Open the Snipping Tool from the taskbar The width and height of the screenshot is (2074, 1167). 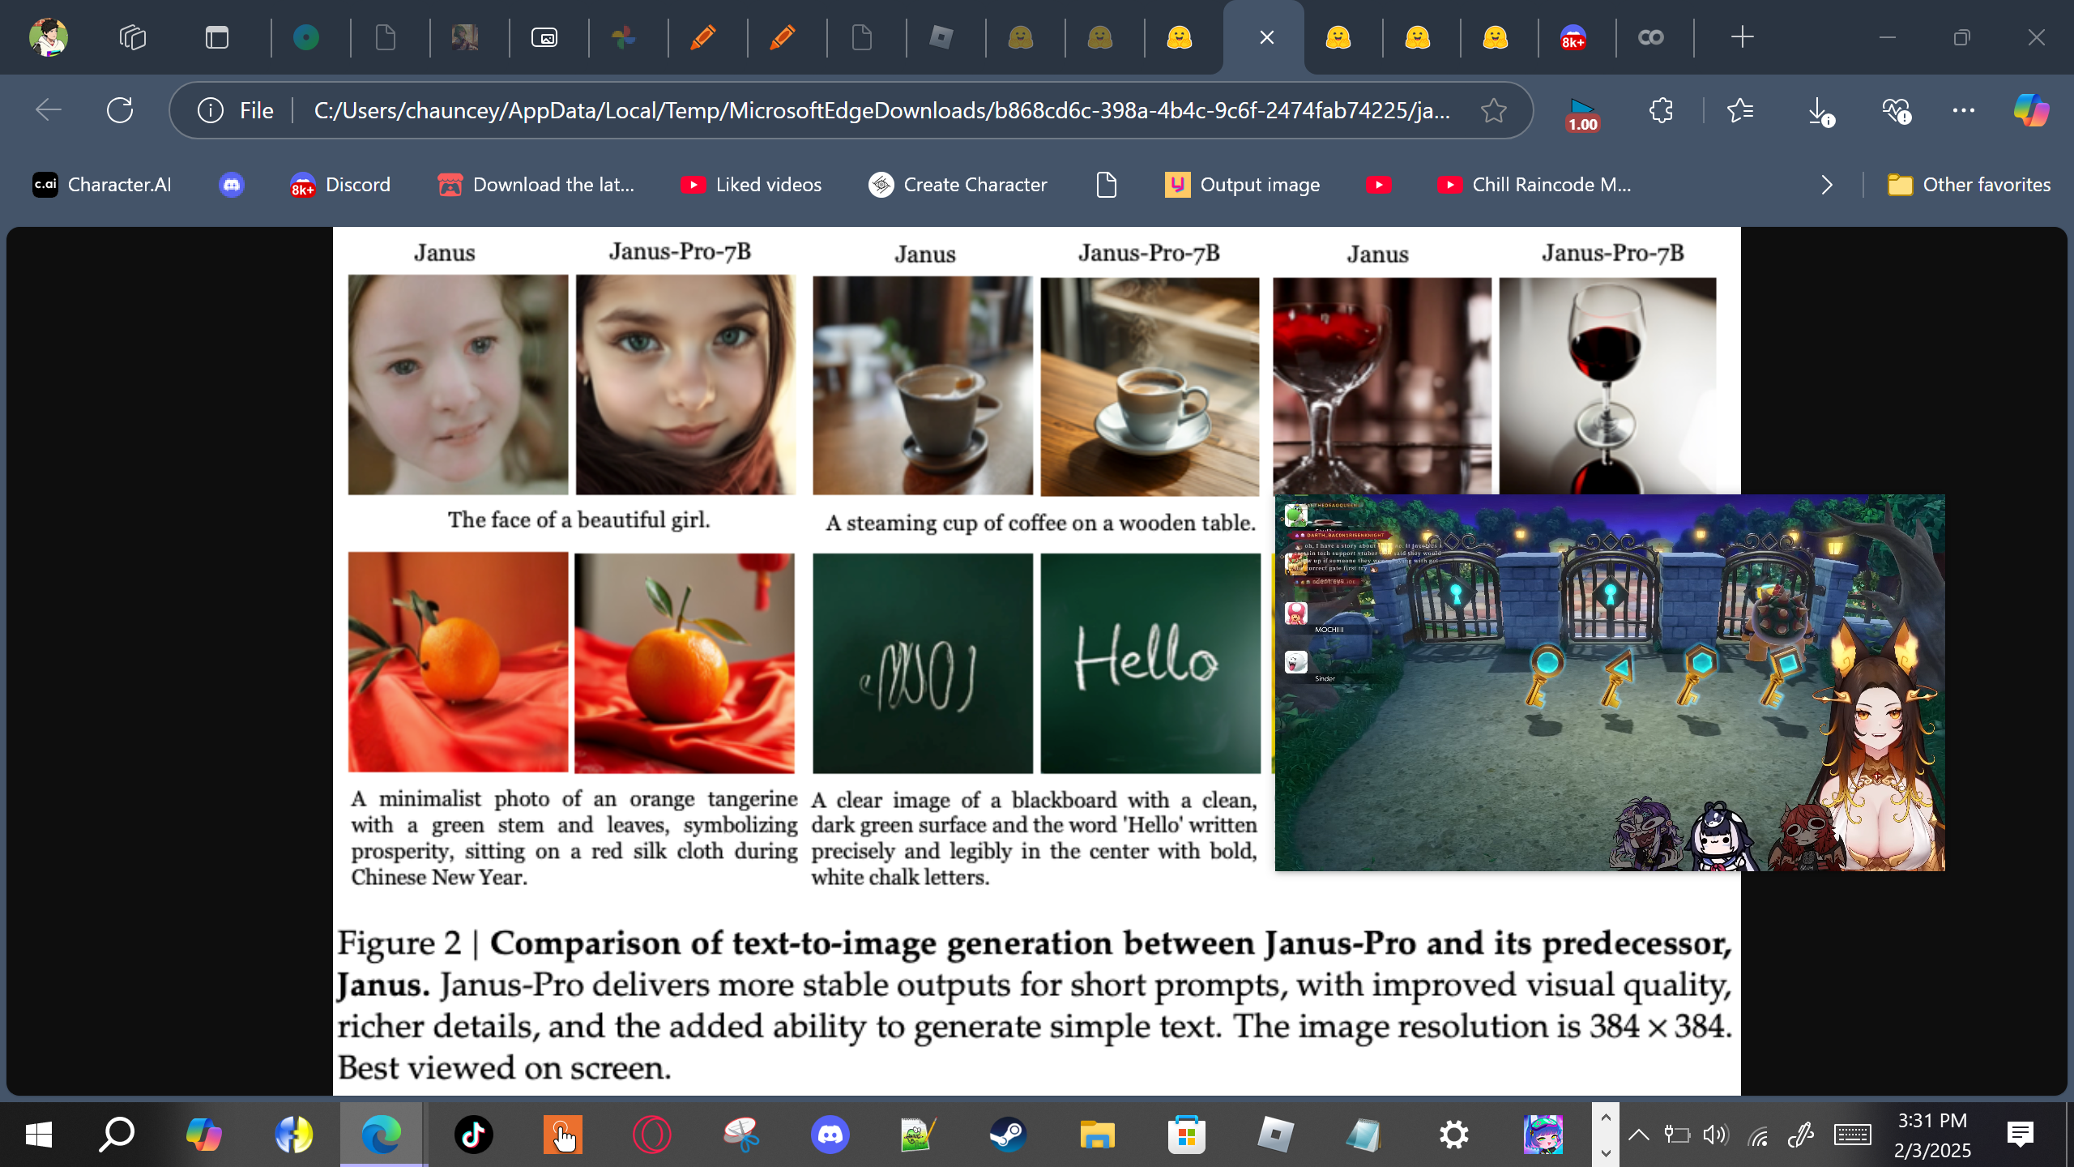pos(740,1135)
